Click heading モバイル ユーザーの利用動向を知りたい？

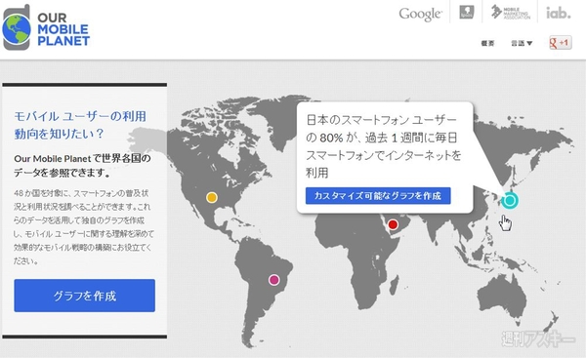pos(80,125)
